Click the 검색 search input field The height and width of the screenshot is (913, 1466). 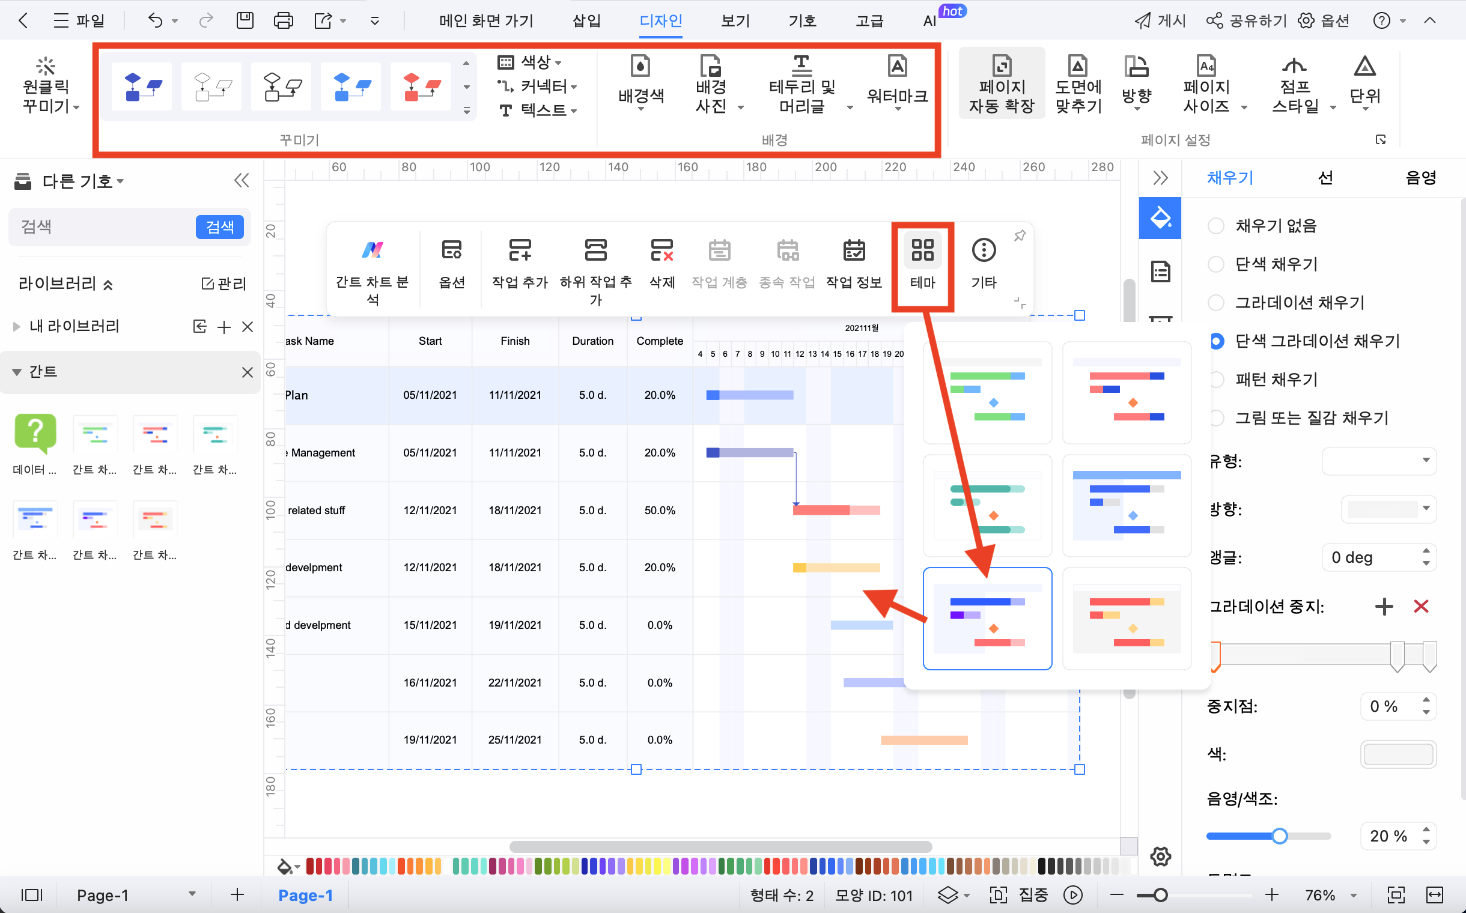[x=103, y=227]
